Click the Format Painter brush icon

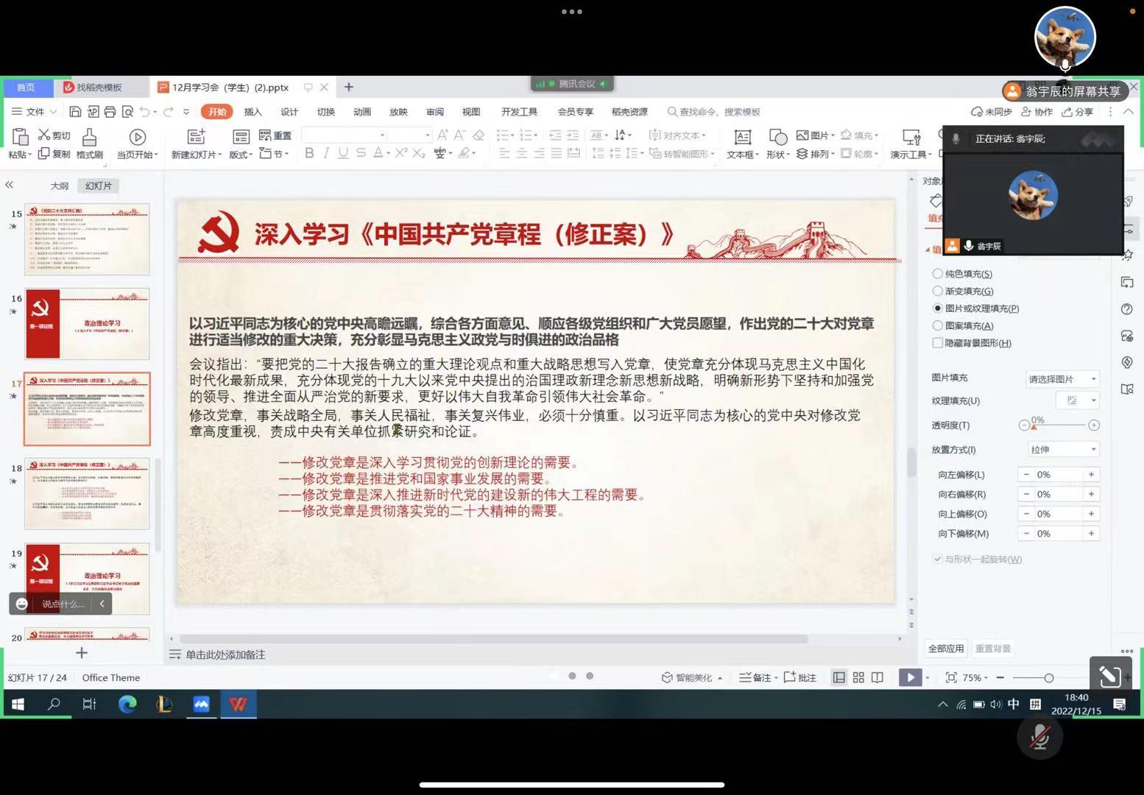[89, 137]
